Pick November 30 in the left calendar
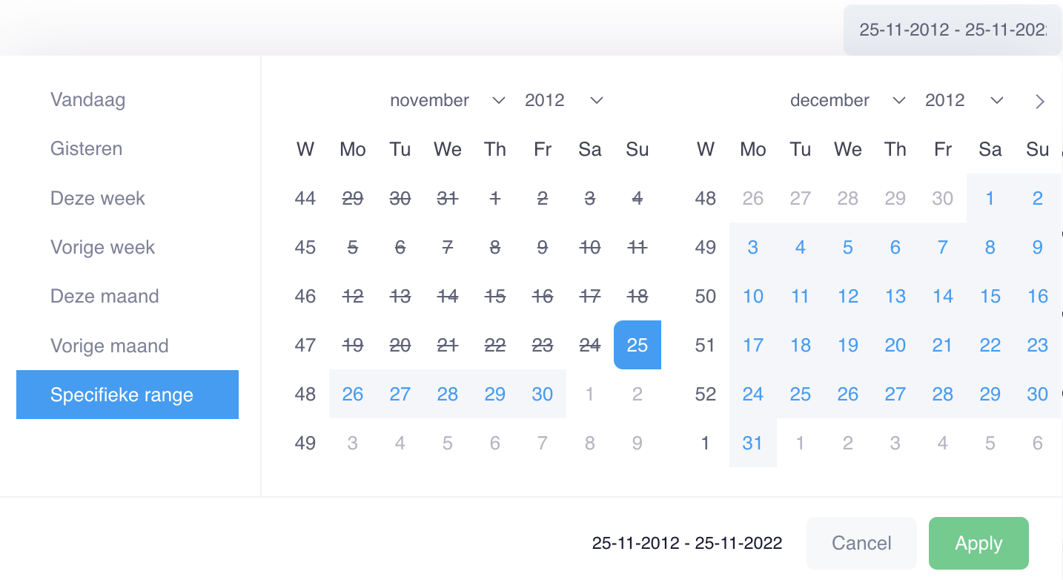 [x=543, y=394]
